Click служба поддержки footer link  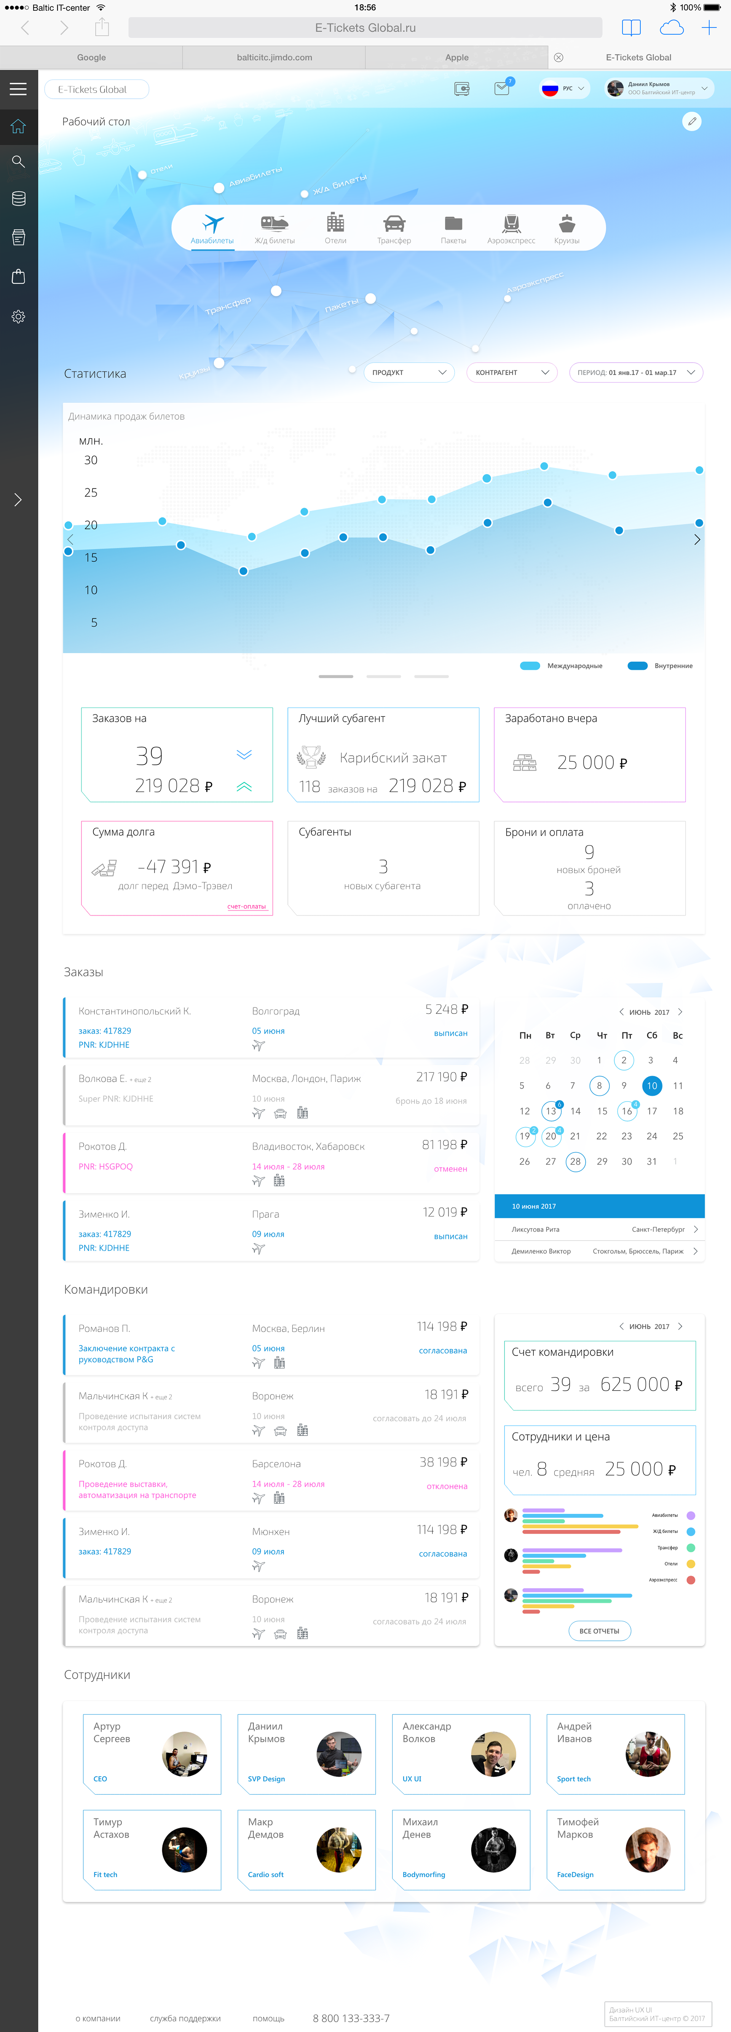(185, 2019)
